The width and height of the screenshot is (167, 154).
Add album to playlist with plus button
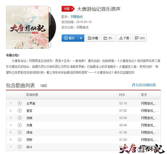point(81,38)
